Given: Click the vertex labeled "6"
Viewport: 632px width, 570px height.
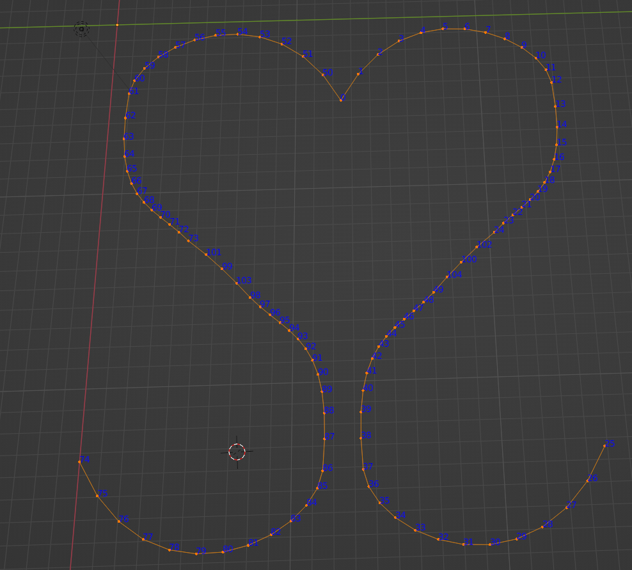Looking at the screenshot, I should 465,29.
